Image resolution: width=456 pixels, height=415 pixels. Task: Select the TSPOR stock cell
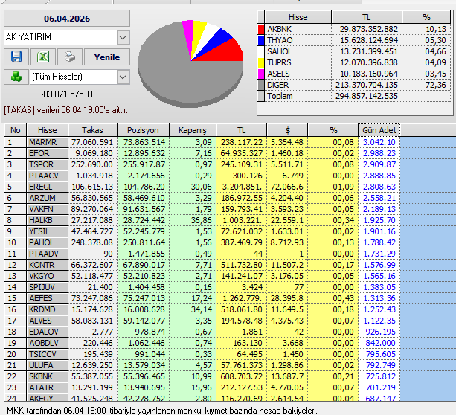pyautogui.click(x=48, y=164)
